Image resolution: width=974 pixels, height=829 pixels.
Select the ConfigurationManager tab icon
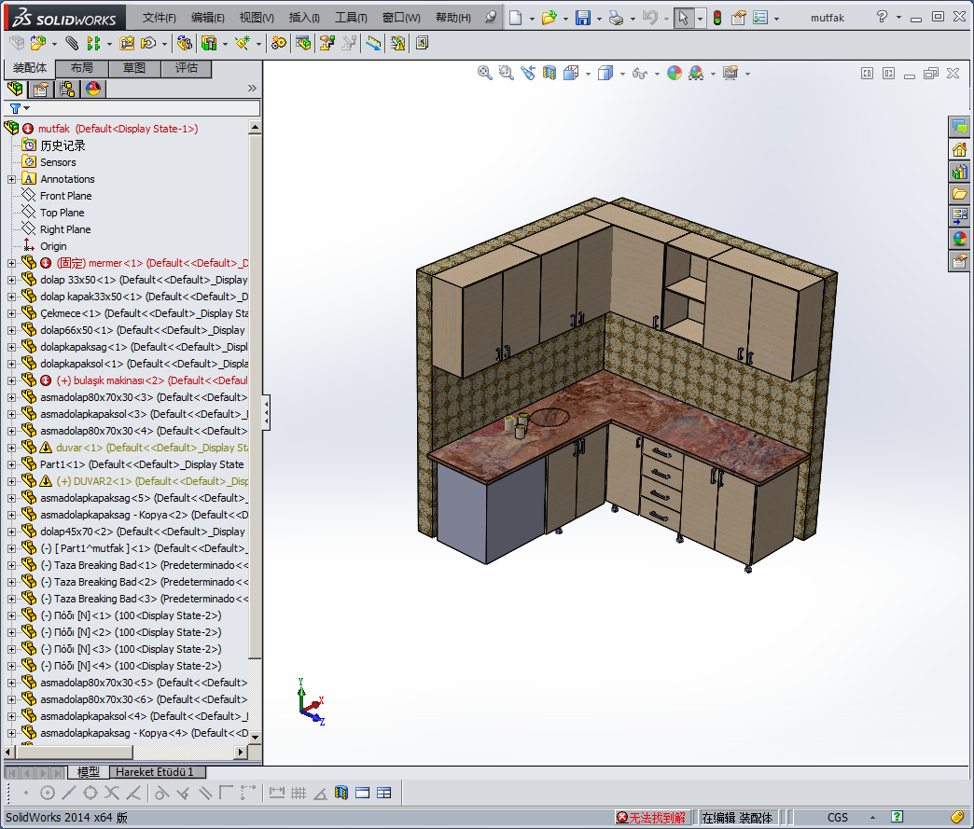pyautogui.click(x=67, y=90)
